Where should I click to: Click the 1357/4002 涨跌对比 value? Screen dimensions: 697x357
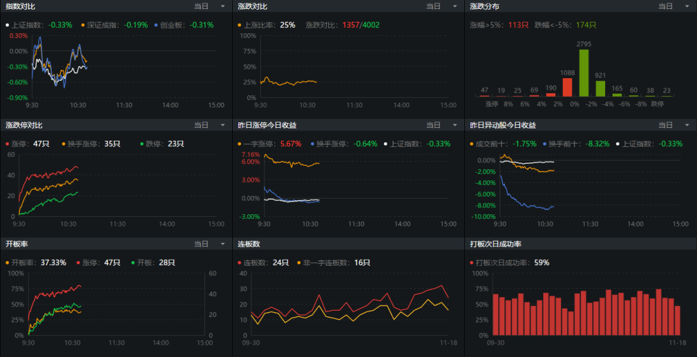click(361, 25)
